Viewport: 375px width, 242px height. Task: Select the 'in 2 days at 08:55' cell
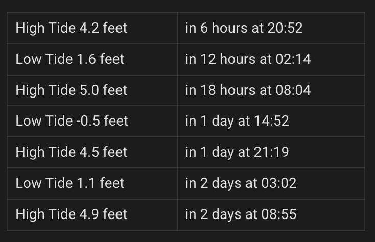pos(241,214)
